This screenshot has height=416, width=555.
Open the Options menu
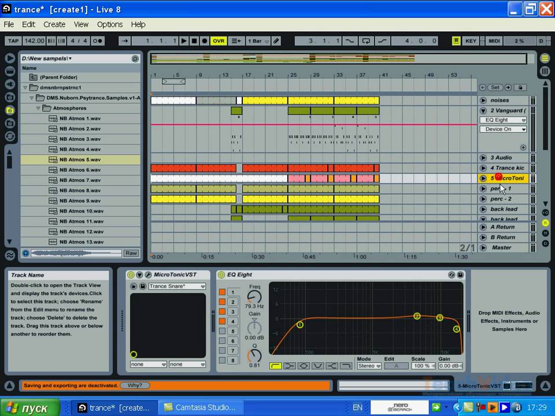click(110, 24)
